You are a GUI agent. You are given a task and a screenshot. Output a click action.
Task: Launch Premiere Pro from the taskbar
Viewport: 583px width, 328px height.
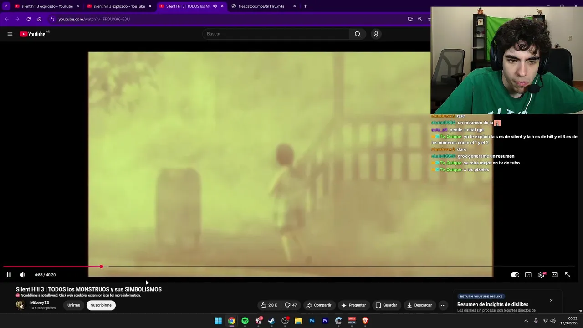coord(325,321)
